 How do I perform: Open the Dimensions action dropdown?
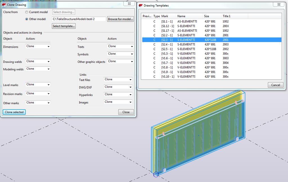(x=38, y=46)
